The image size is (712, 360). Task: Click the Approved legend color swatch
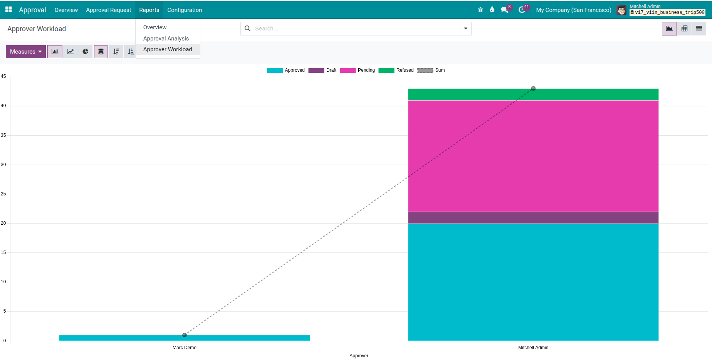click(275, 70)
